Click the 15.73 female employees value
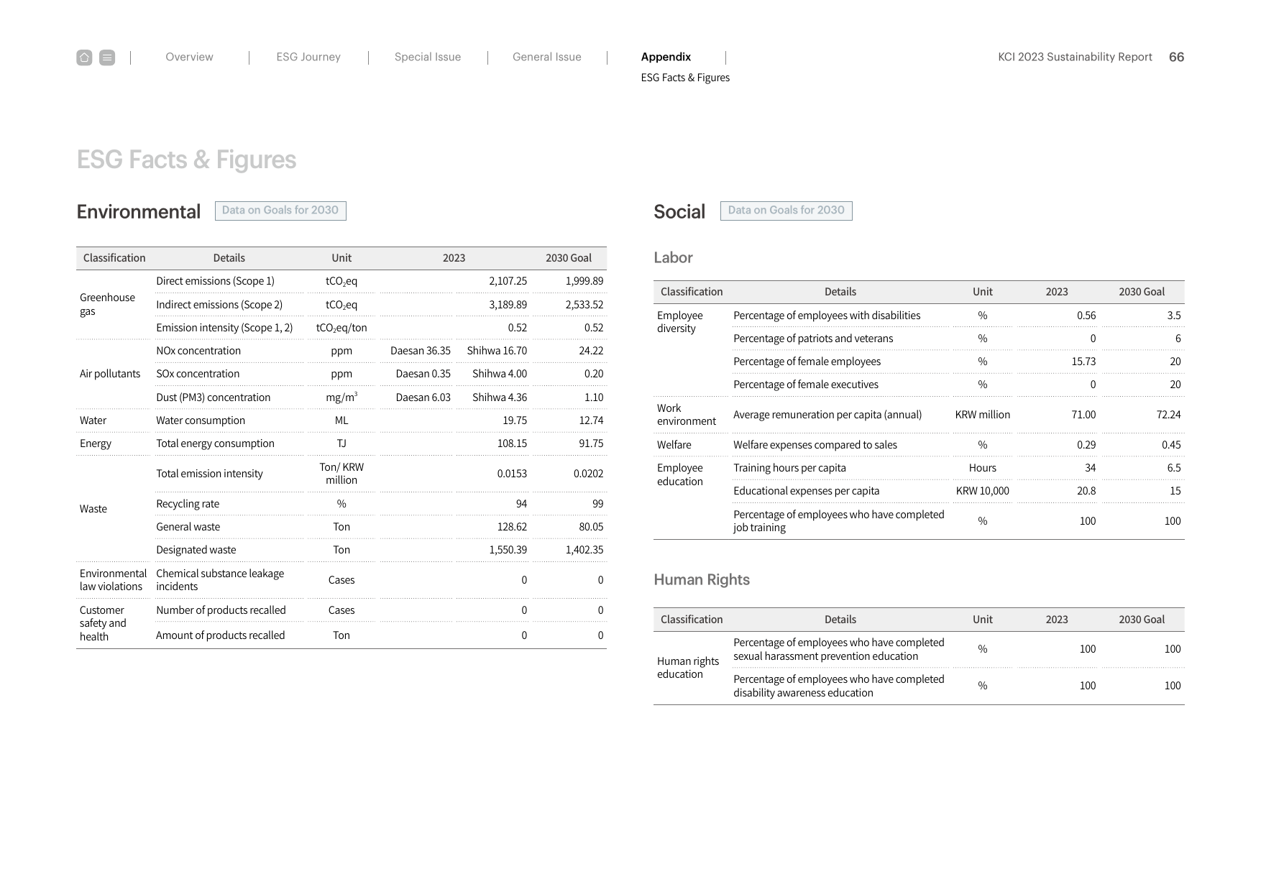Image resolution: width=1261 pixels, height=892 pixels. 1083,362
